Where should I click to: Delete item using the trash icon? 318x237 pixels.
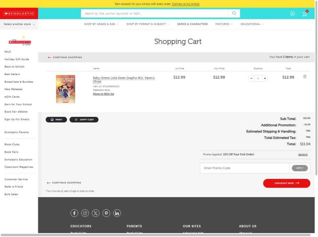(305, 77)
